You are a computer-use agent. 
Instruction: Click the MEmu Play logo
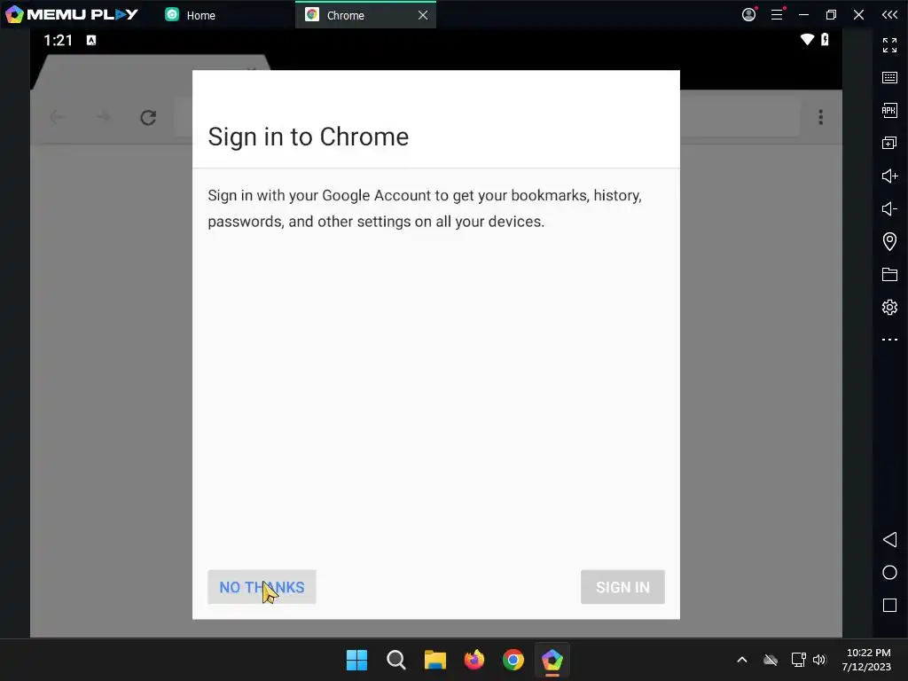coord(72,14)
